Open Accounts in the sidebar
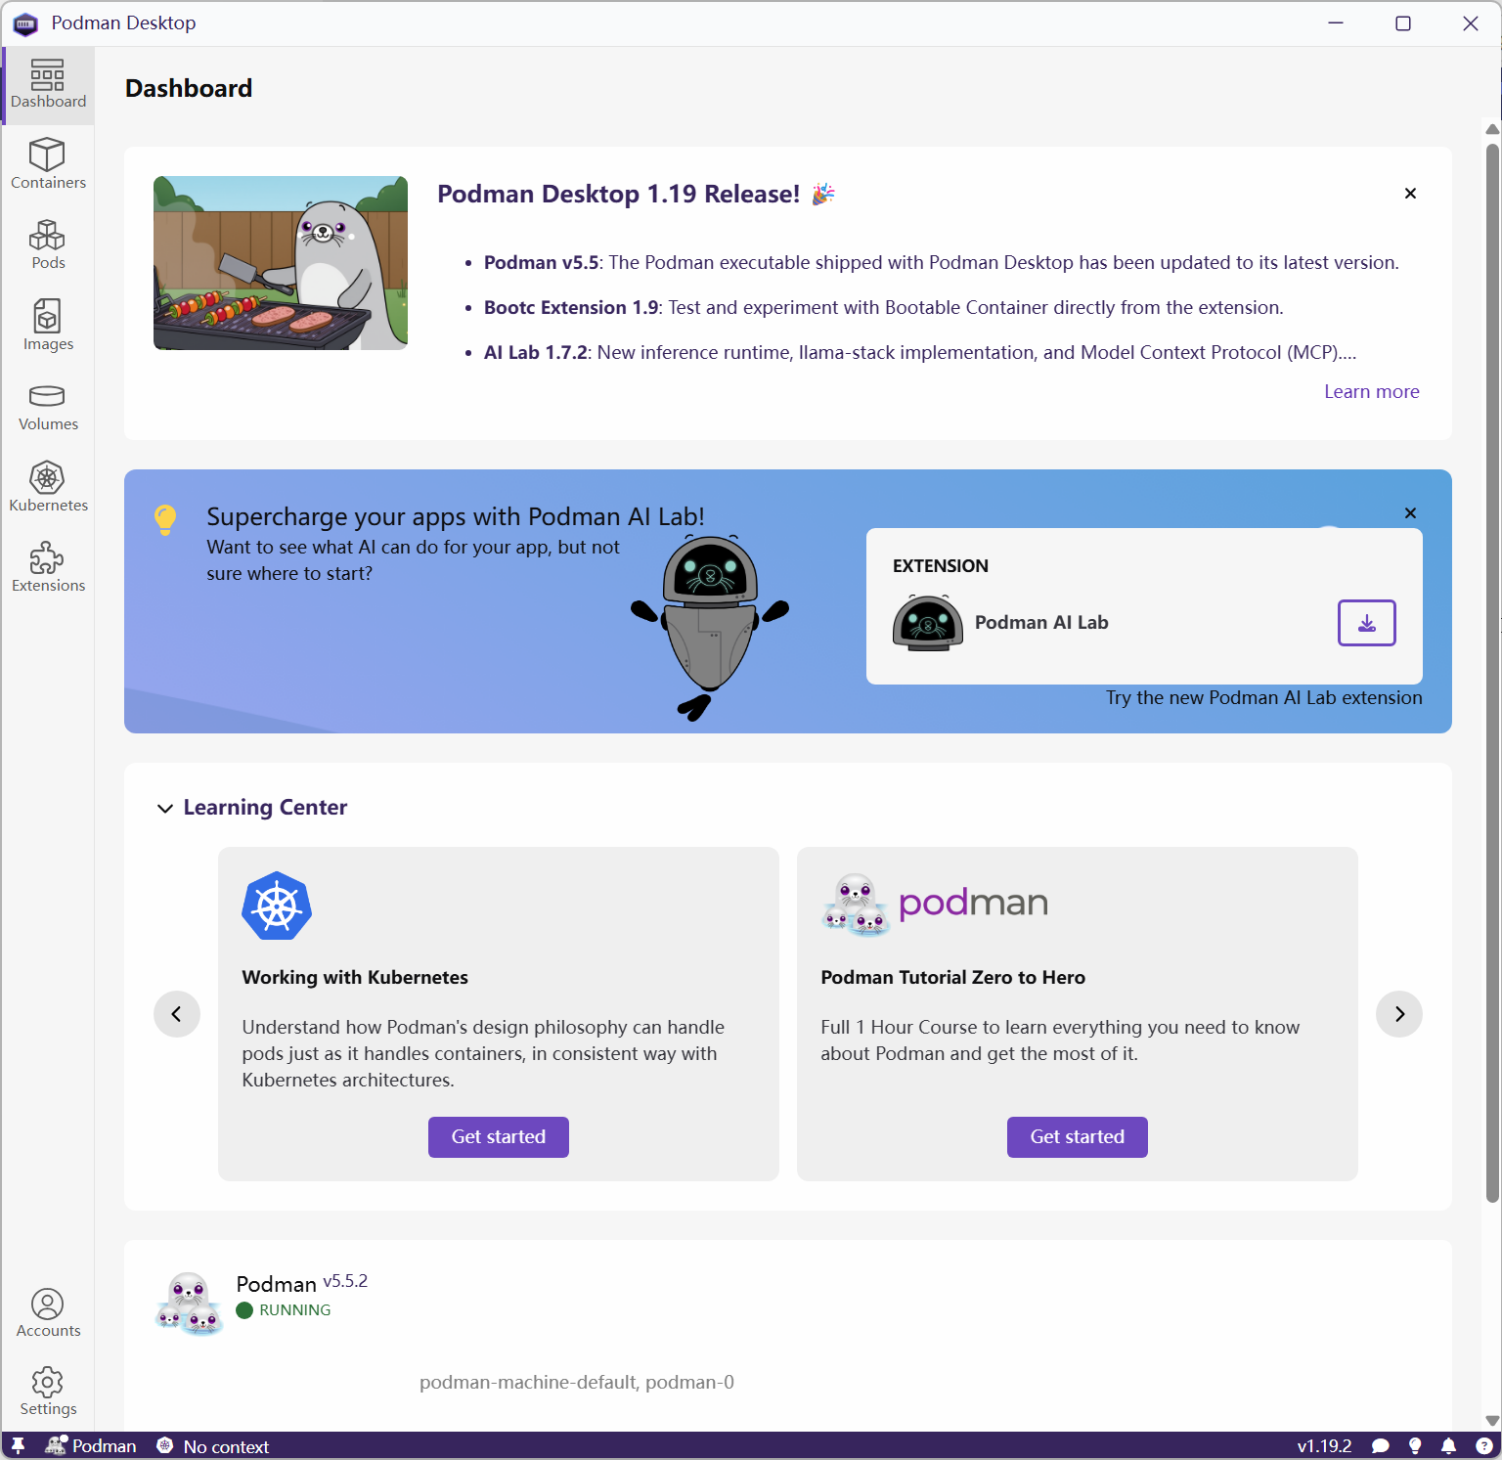 click(x=48, y=1312)
